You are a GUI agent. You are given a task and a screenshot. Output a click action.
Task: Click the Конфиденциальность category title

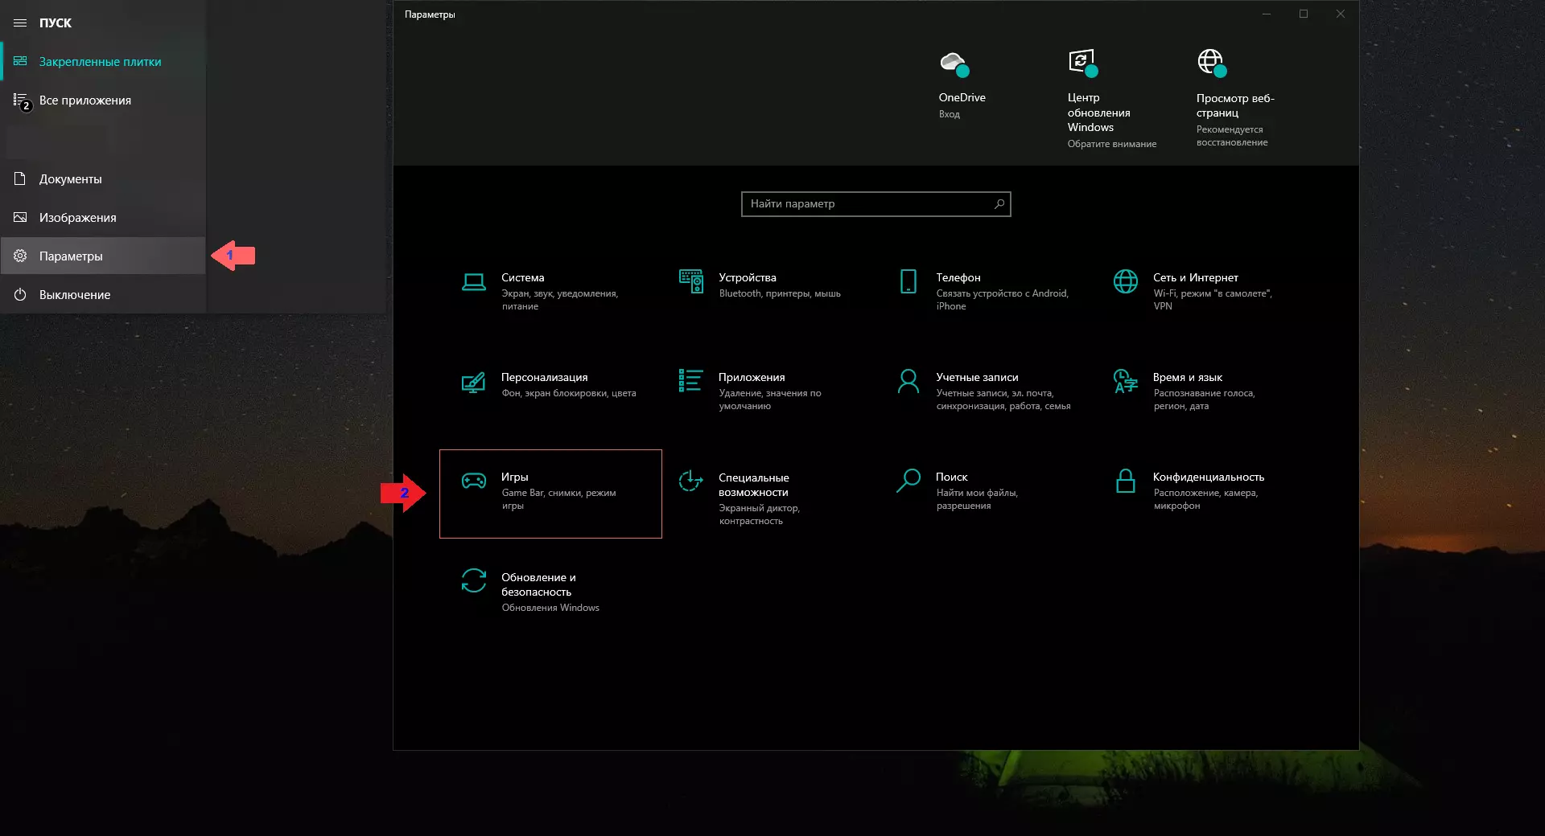point(1209,477)
